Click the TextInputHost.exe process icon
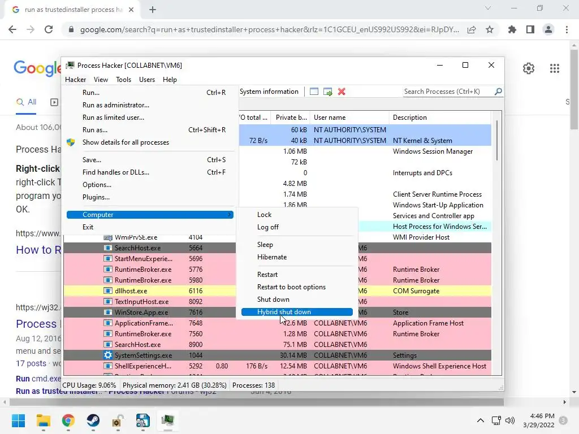Viewport: 579px width, 434px height. pos(108,302)
